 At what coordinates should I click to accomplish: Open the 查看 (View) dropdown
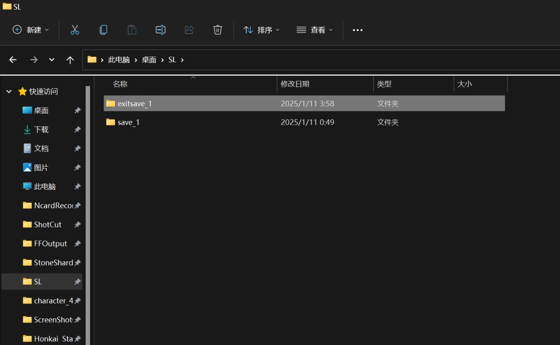315,30
